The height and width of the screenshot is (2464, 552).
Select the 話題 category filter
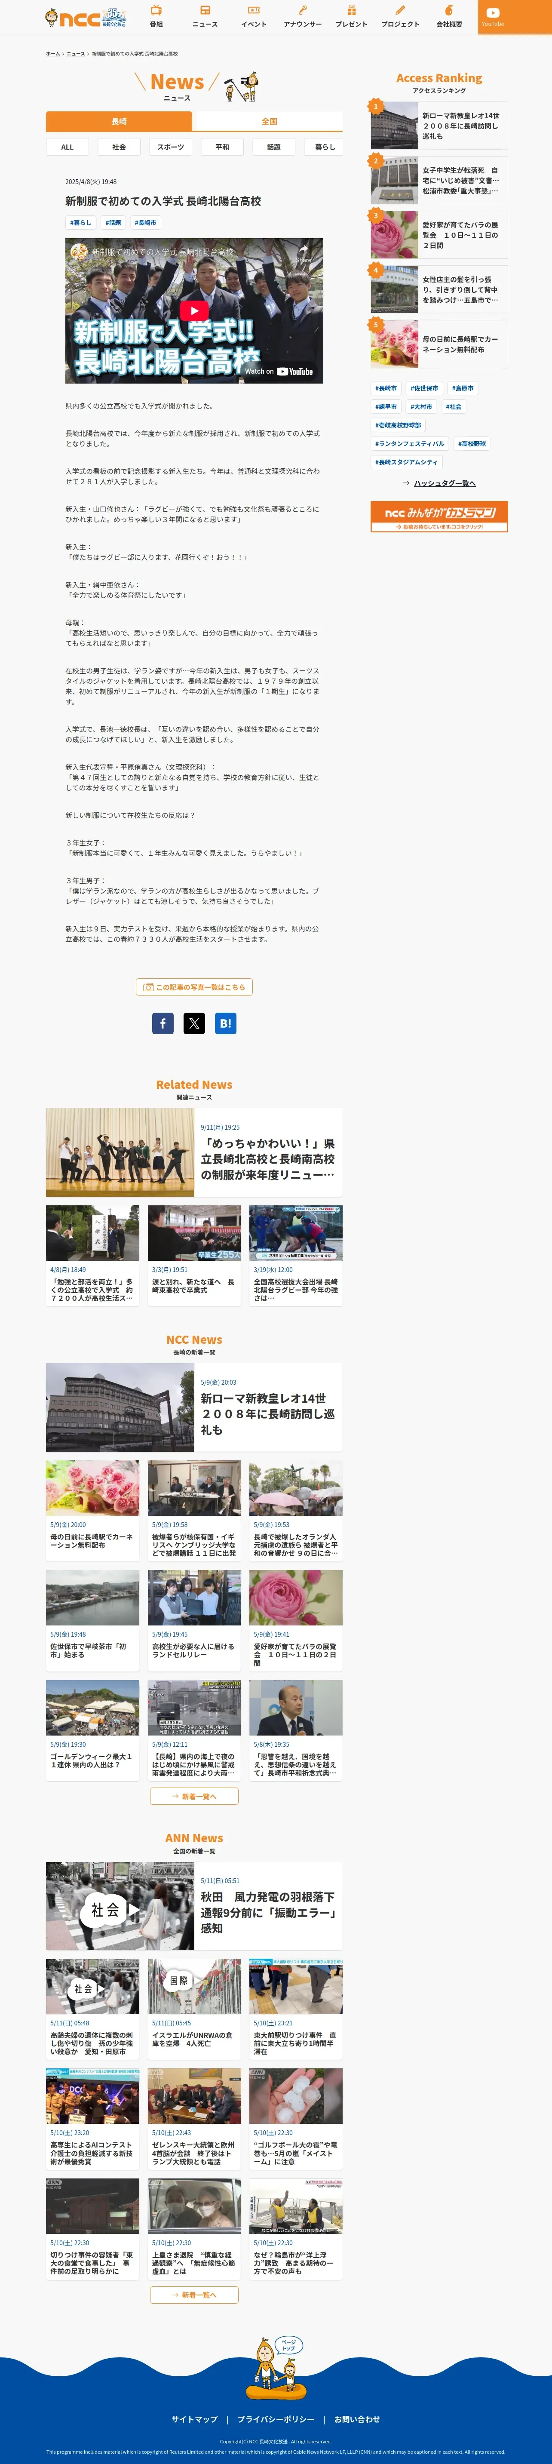[273, 147]
